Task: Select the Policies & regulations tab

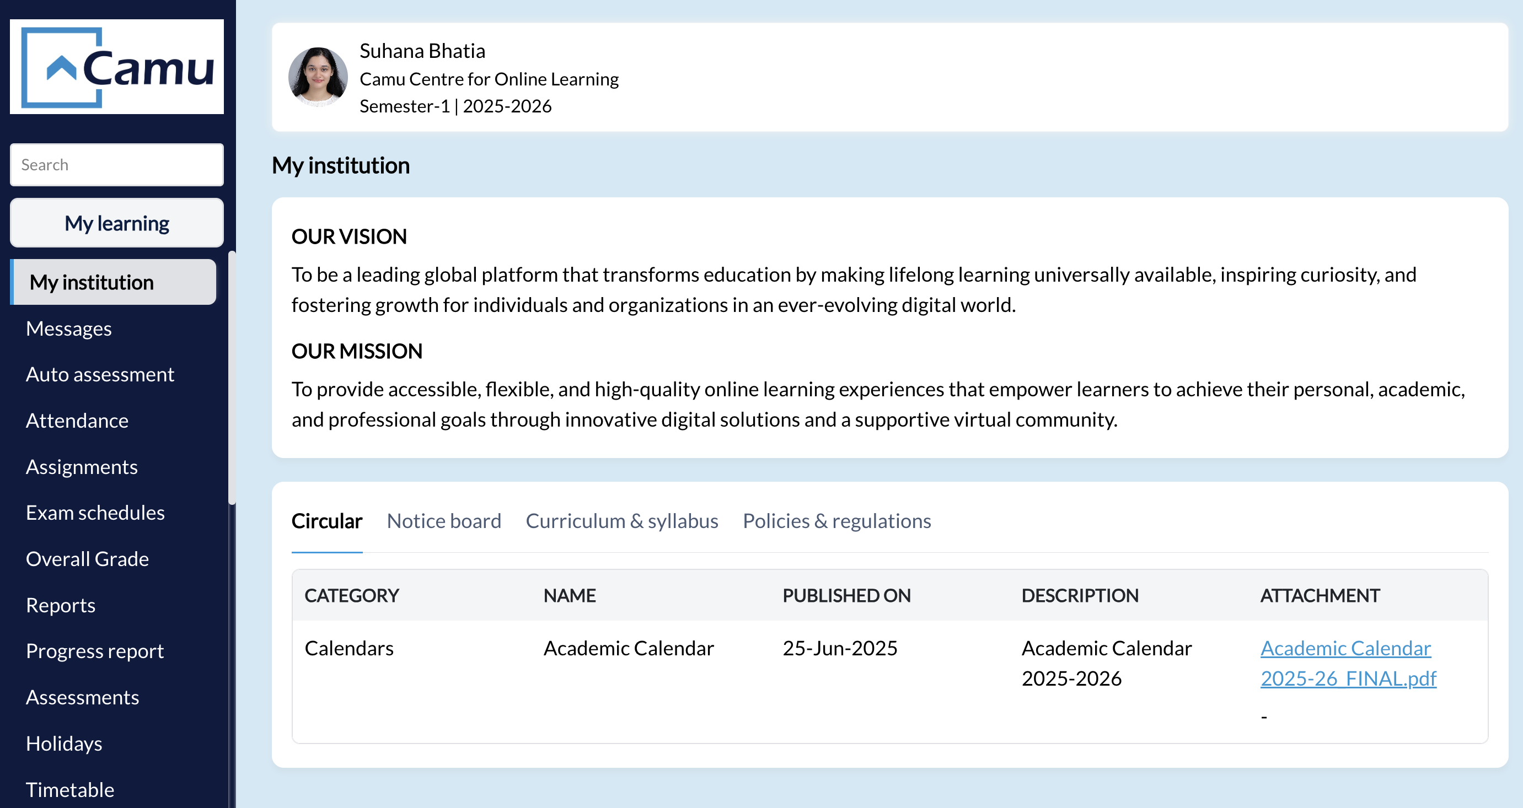Action: click(x=836, y=521)
